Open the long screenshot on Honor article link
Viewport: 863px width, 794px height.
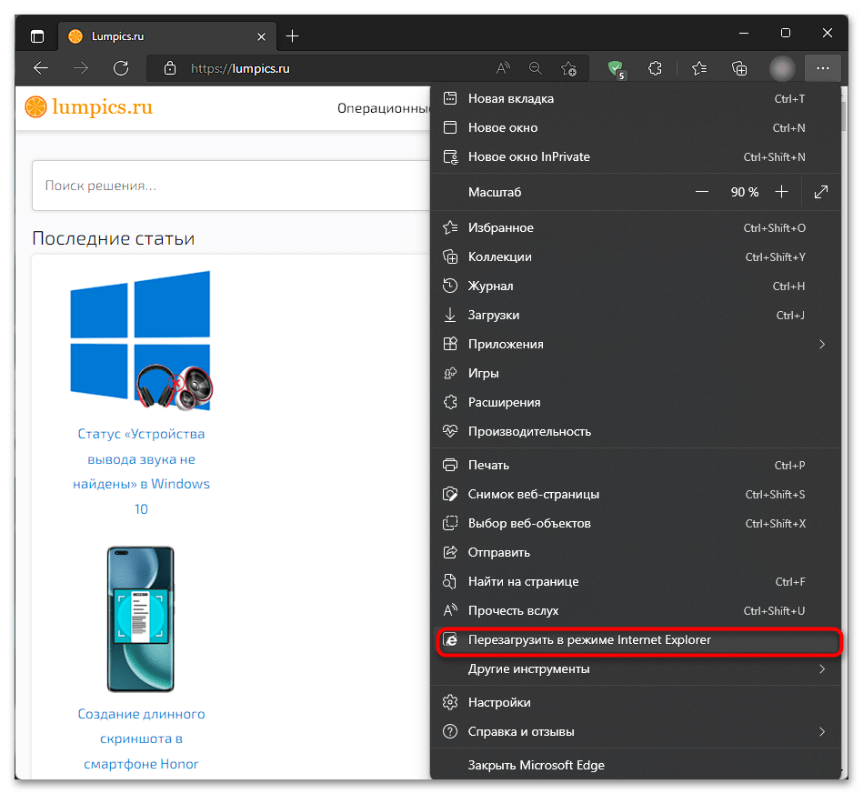click(x=142, y=739)
